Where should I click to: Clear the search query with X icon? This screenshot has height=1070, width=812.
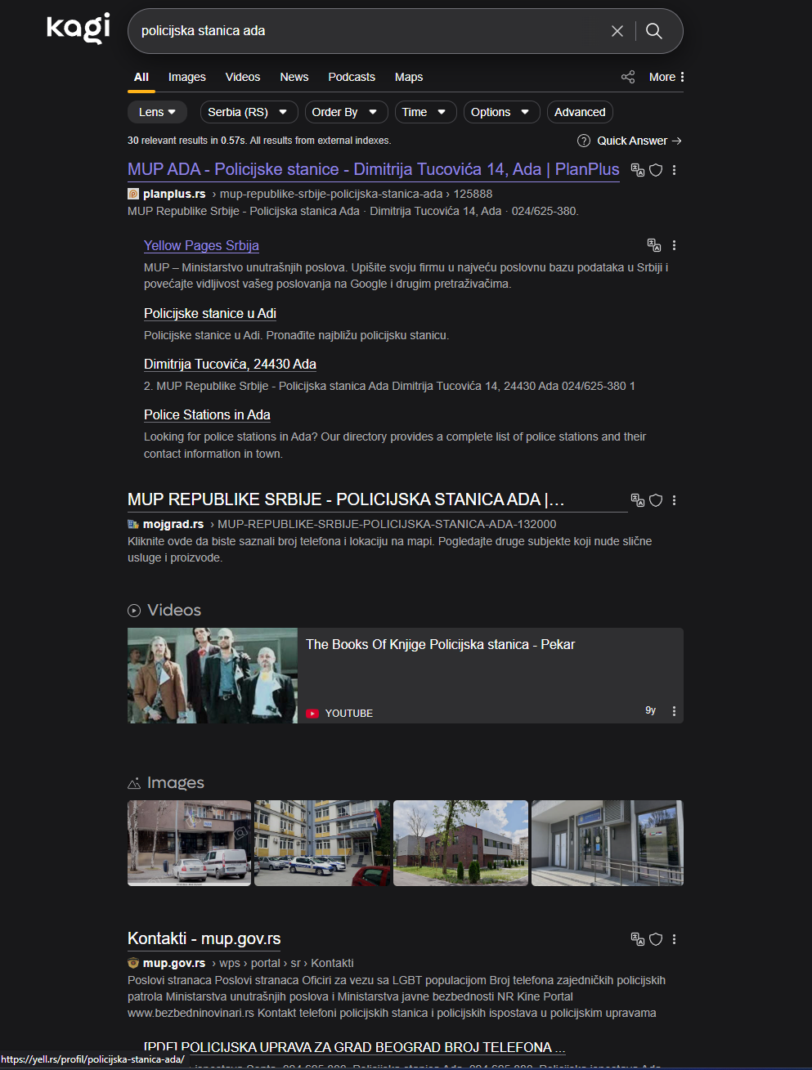[617, 31]
